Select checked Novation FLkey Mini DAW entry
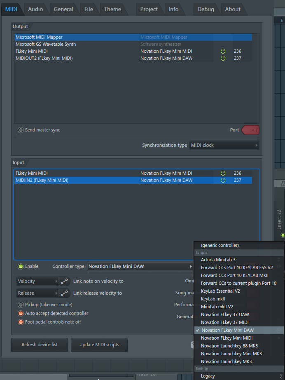The image size is (285, 380). click(x=239, y=330)
